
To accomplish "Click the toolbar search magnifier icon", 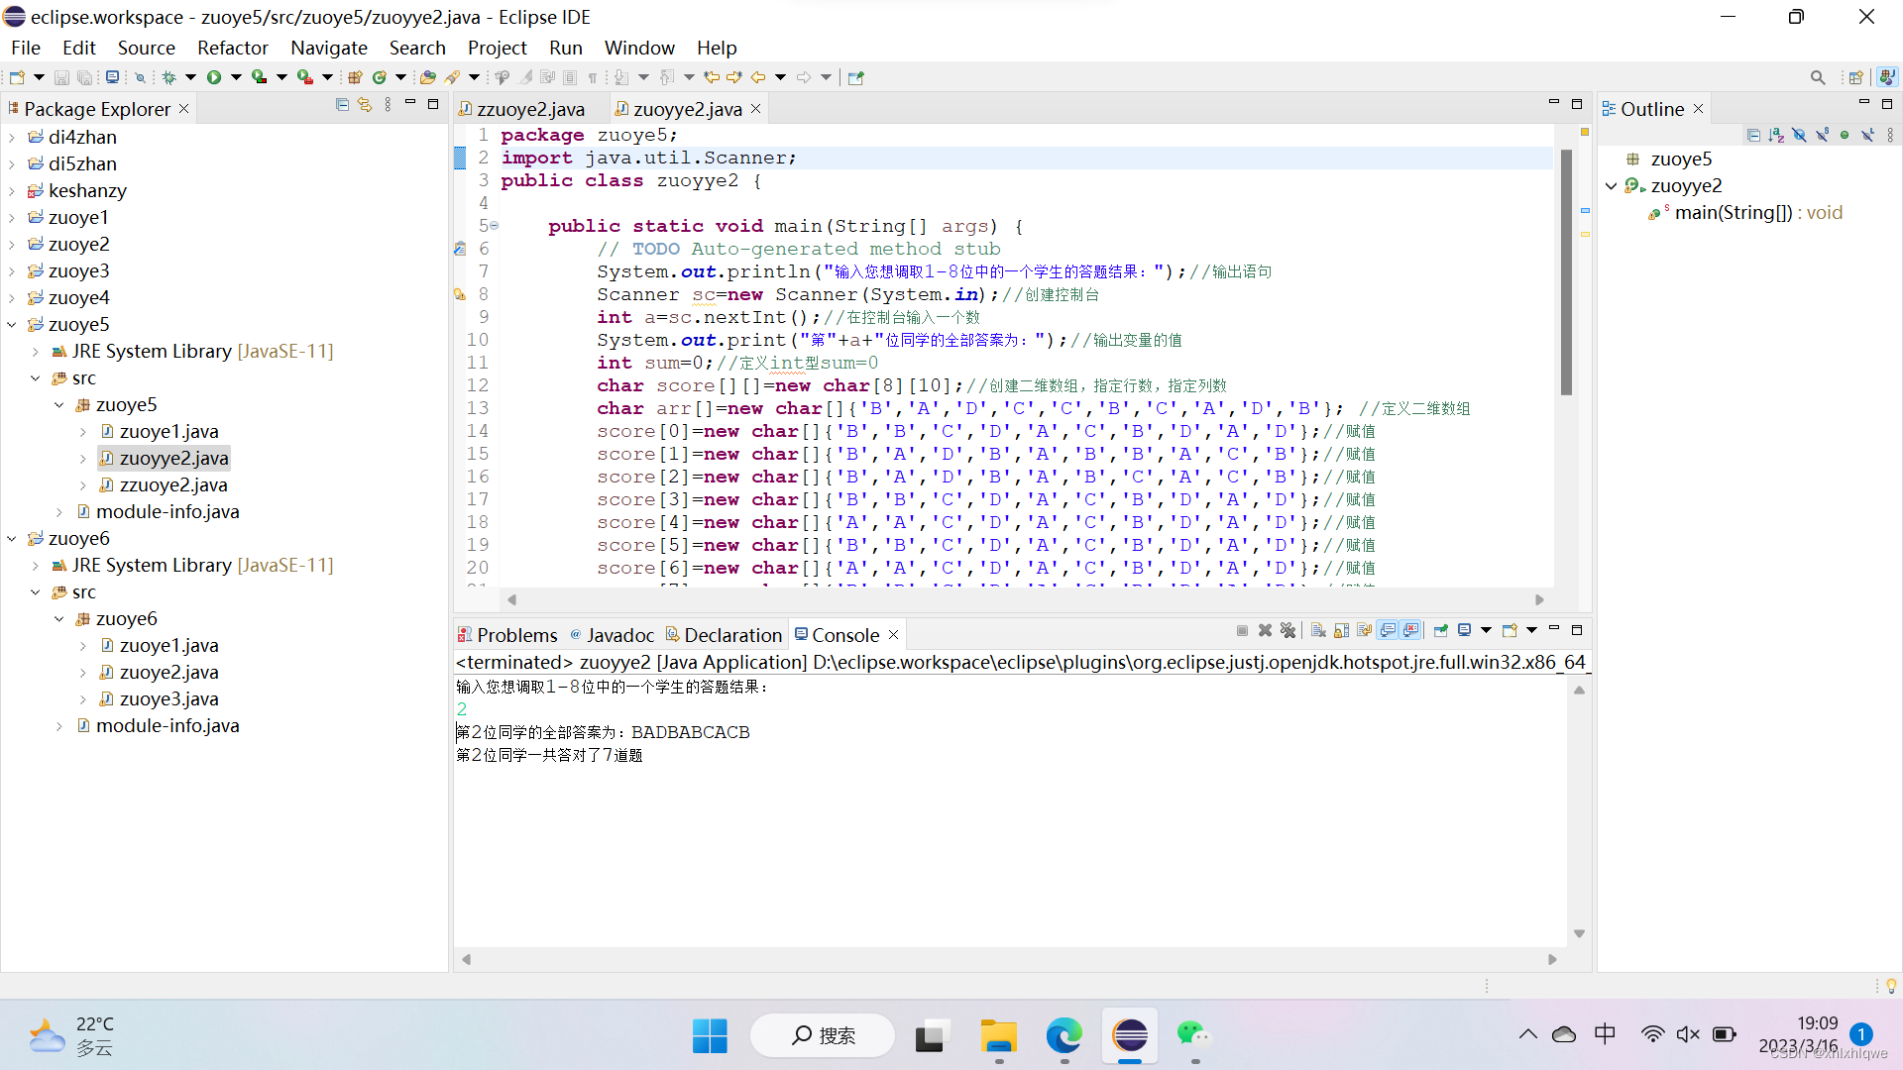I will (1817, 77).
